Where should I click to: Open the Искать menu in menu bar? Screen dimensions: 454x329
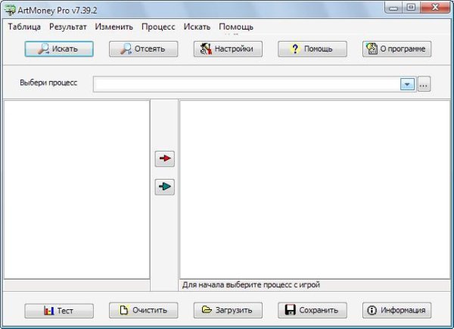pos(197,27)
